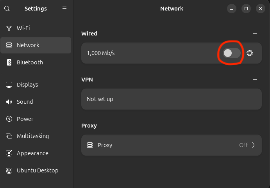
Task: Click the Wired section heading
Action: click(x=89, y=33)
